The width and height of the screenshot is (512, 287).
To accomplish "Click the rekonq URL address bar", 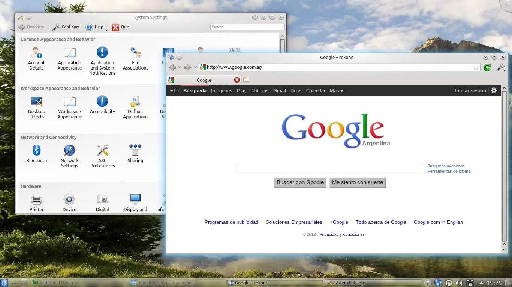I will (340, 67).
